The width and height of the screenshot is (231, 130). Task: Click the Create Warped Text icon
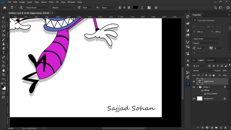pyautogui.click(x=142, y=8)
